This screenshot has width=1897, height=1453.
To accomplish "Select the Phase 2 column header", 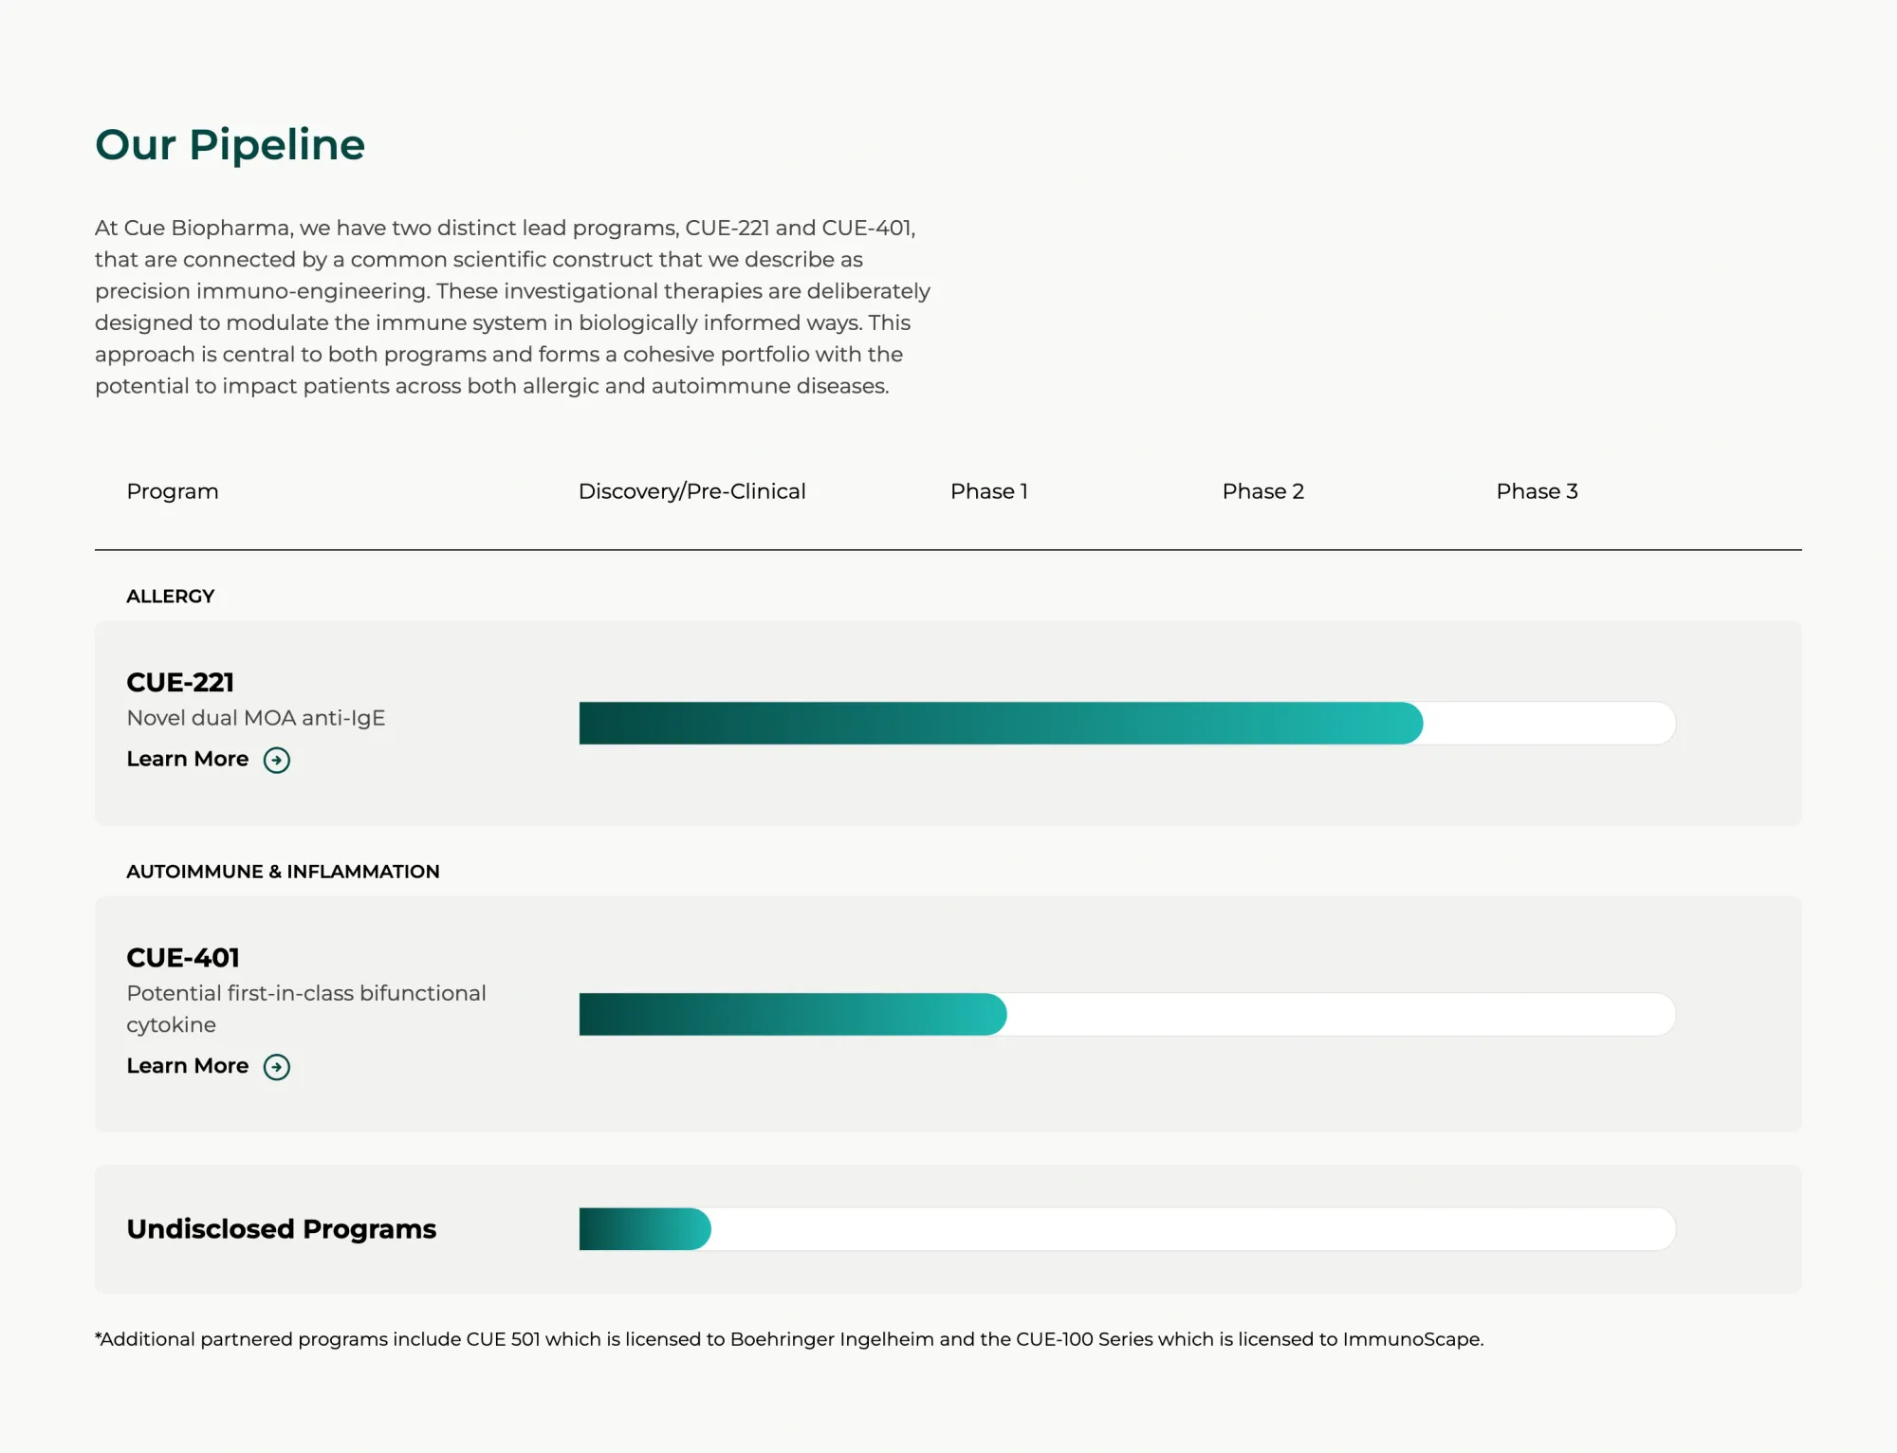I will pos(1263,491).
